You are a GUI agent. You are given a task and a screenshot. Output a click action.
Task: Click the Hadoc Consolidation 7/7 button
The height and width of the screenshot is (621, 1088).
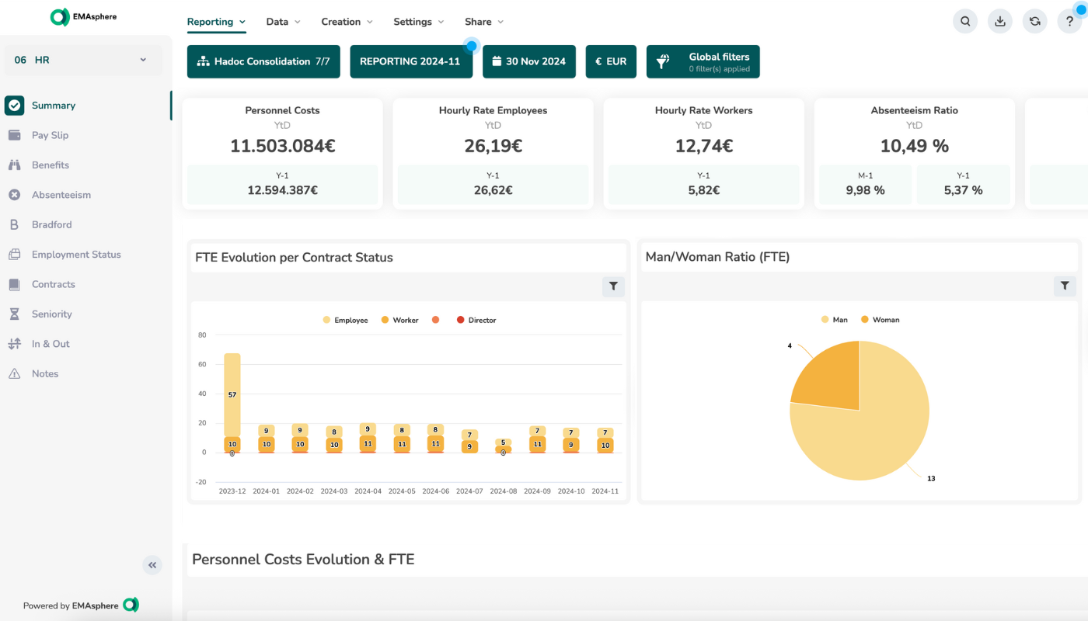point(263,61)
